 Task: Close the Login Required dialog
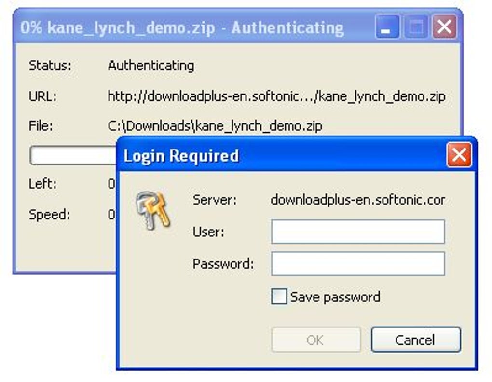459,155
